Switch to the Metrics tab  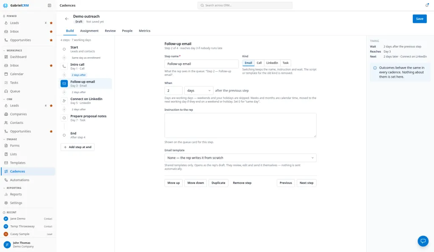pyautogui.click(x=145, y=31)
